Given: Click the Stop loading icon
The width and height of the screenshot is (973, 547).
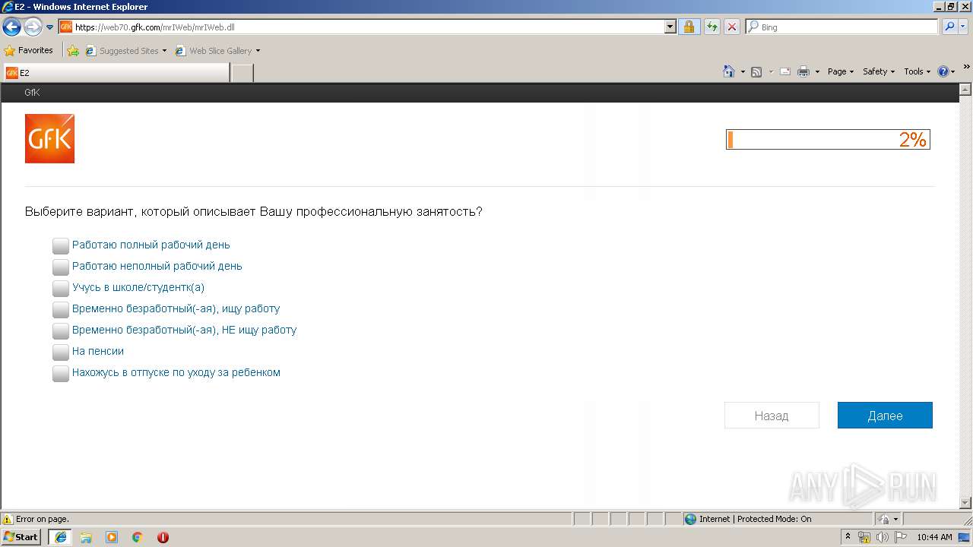Looking at the screenshot, I should click(732, 27).
